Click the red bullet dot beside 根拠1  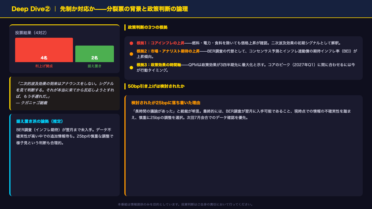(x=131, y=43)
